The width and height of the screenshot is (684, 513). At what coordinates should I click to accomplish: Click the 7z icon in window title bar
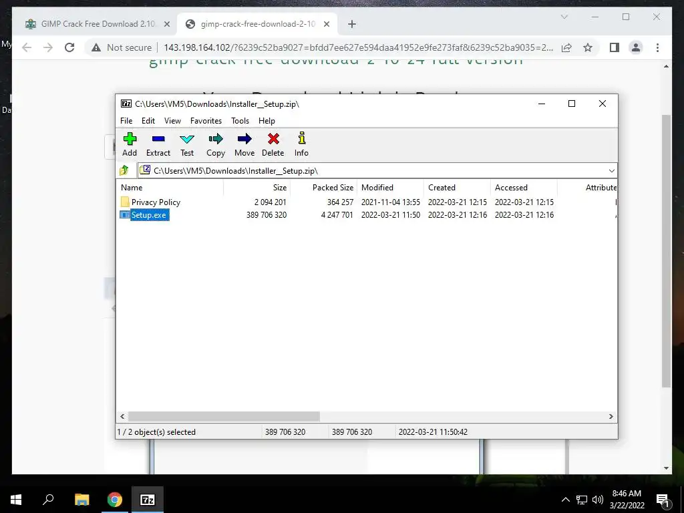pos(126,104)
